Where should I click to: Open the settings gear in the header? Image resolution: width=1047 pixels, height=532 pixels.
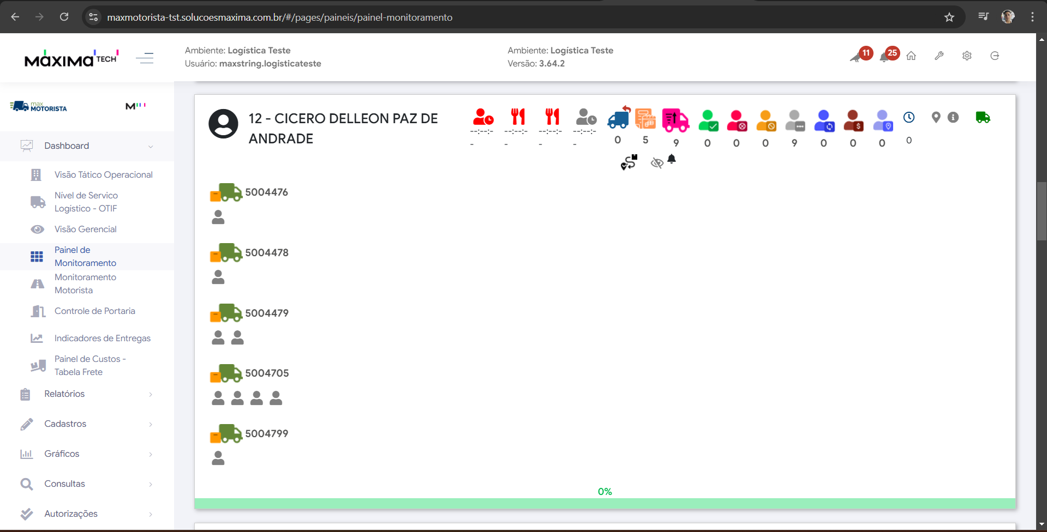pyautogui.click(x=967, y=56)
